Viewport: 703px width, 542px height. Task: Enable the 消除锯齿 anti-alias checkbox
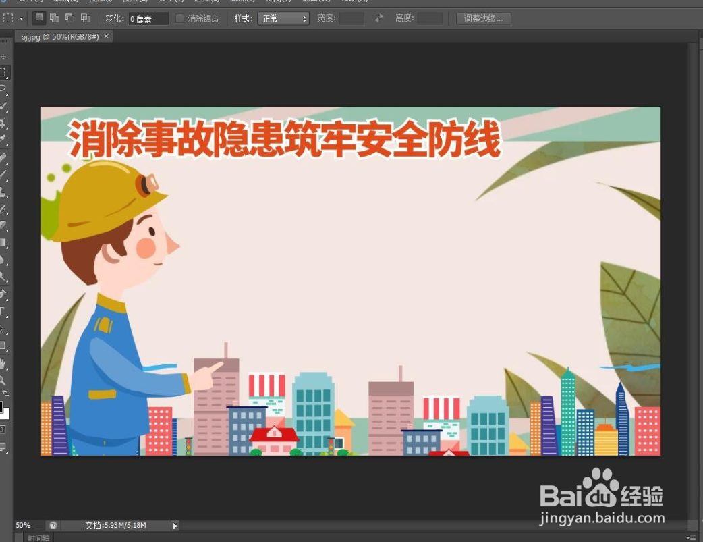(179, 18)
